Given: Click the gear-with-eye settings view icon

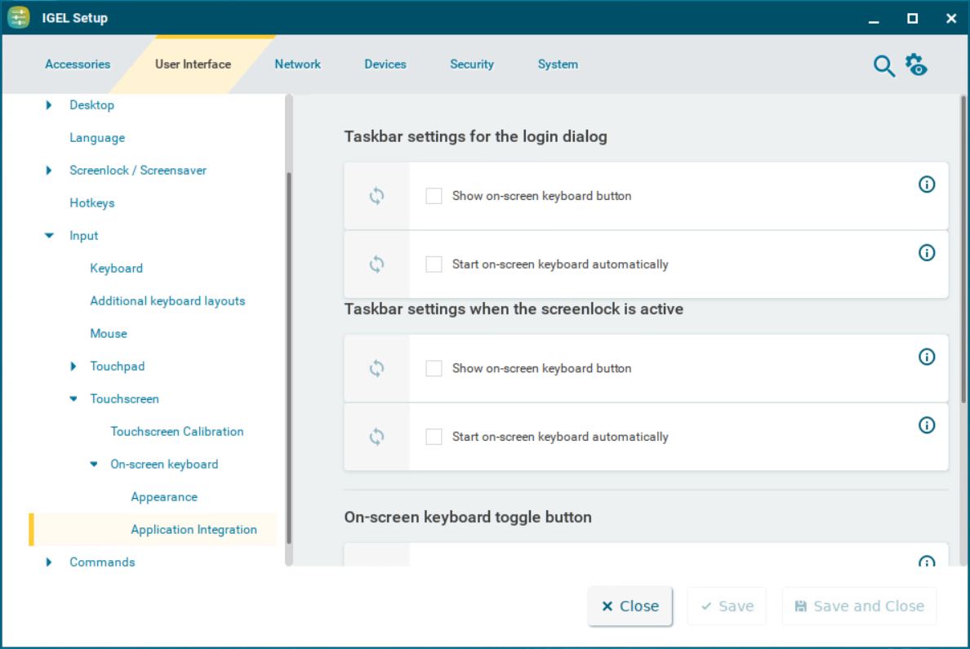Looking at the screenshot, I should (x=916, y=65).
